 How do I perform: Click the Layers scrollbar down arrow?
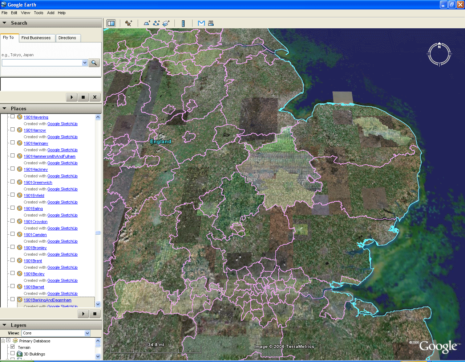pos(98,356)
